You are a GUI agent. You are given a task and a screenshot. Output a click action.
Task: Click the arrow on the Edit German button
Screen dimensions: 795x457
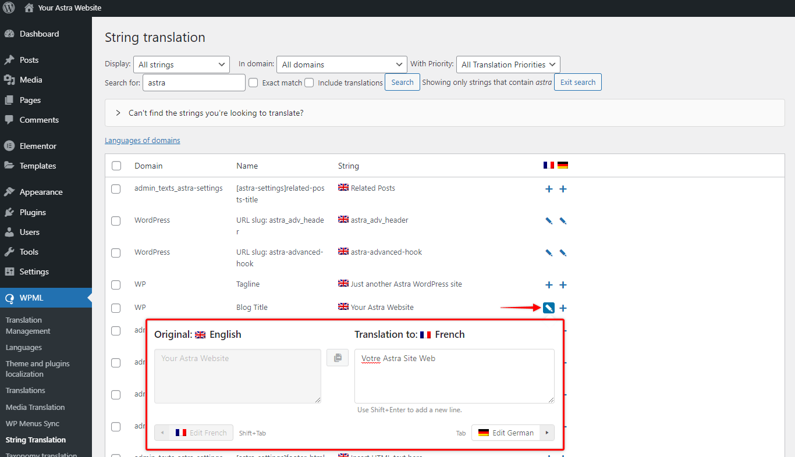pyautogui.click(x=547, y=433)
